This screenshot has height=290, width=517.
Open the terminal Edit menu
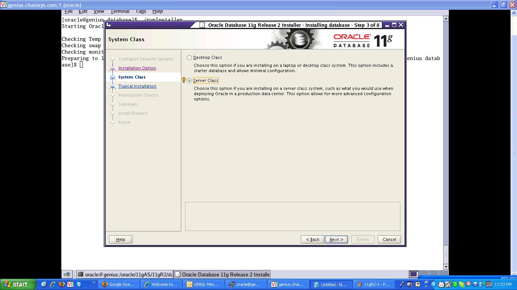click(x=83, y=11)
